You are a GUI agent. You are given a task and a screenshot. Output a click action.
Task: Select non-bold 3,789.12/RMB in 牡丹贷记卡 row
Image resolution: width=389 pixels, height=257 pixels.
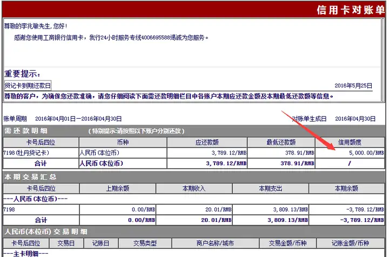coord(229,153)
